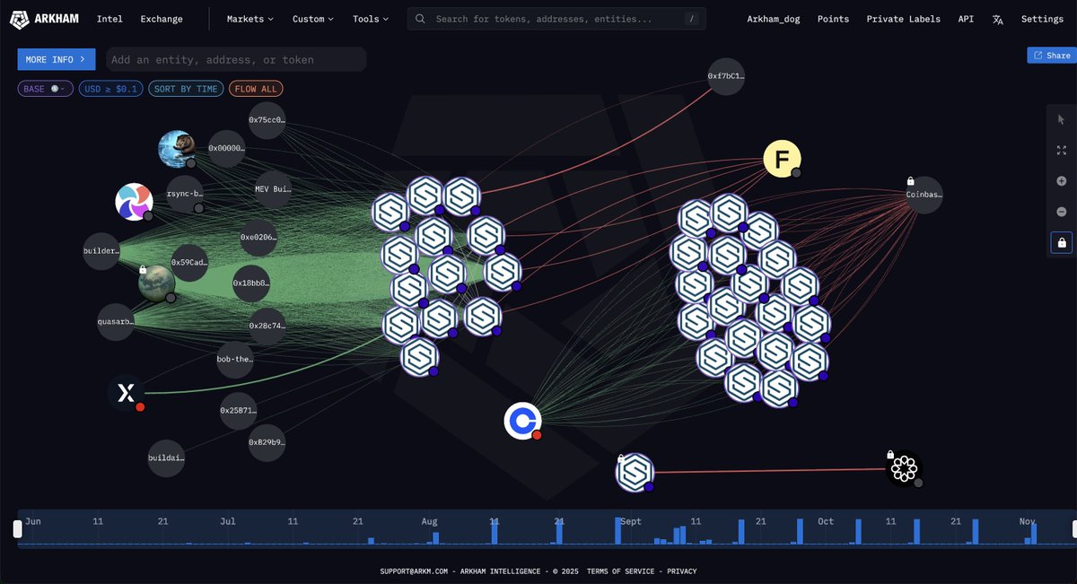
Task: Select the buildai... node
Action: tap(166, 458)
